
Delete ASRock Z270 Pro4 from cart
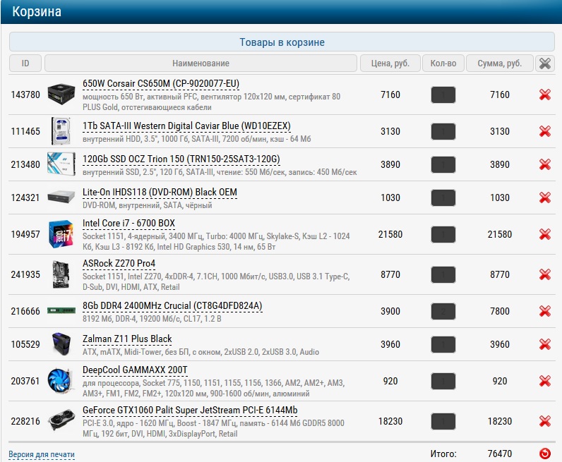tap(545, 274)
